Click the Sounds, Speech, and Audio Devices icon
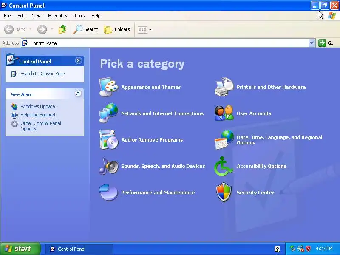Viewport: 340px width, 255px height. click(109, 166)
